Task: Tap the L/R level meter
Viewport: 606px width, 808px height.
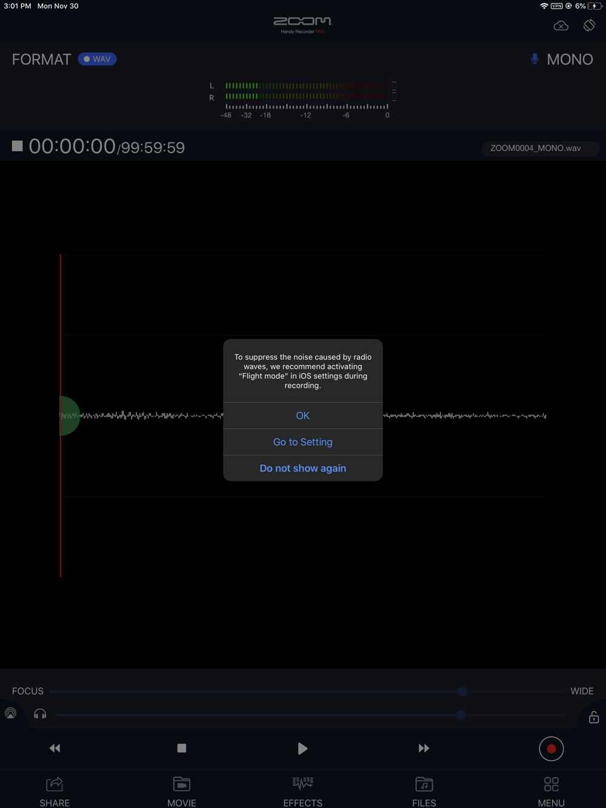Action: tap(302, 99)
